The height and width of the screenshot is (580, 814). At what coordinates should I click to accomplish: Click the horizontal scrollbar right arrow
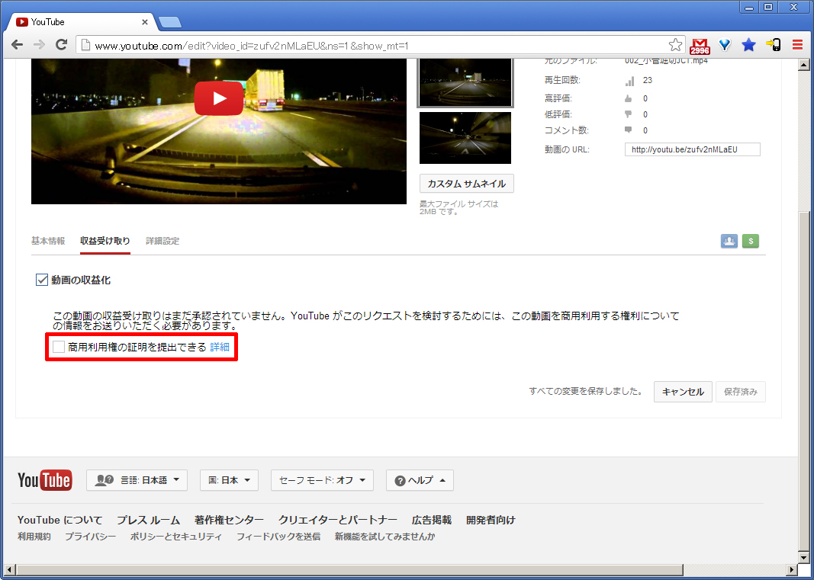click(792, 569)
